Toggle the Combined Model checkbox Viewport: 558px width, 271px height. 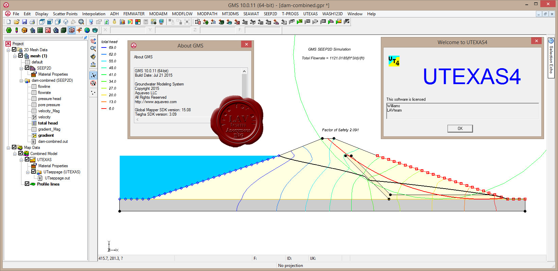point(20,153)
